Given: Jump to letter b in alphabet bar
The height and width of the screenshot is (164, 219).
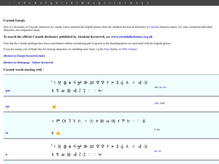Looking at the screenshot, I should 24,3.
